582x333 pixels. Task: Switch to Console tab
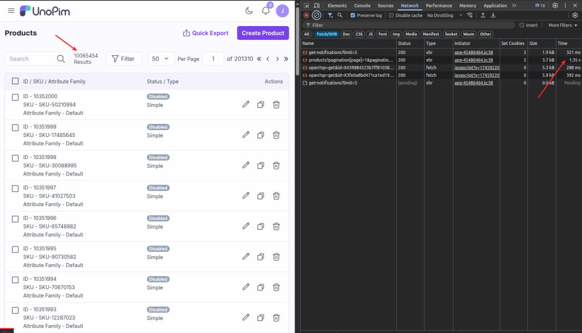point(362,6)
